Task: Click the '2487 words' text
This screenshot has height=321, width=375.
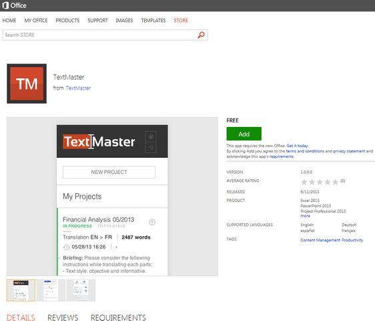Action: coord(136,237)
